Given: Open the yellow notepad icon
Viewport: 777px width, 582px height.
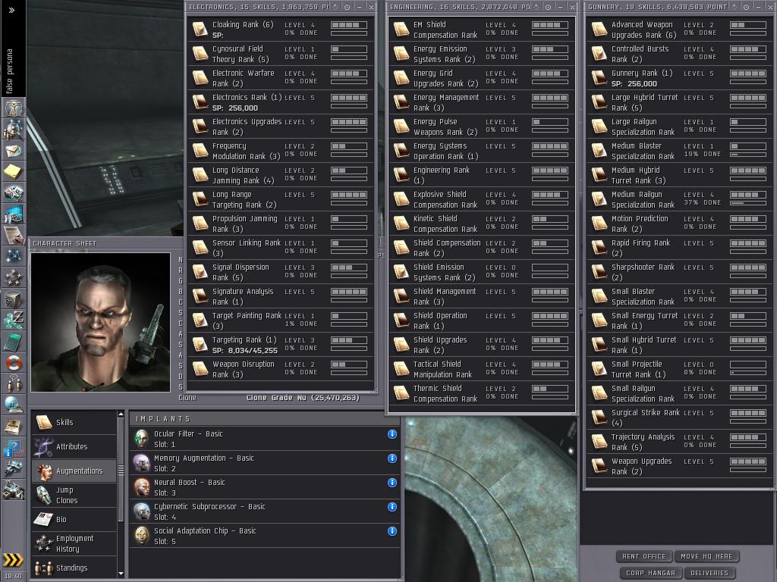Looking at the screenshot, I should click(14, 172).
